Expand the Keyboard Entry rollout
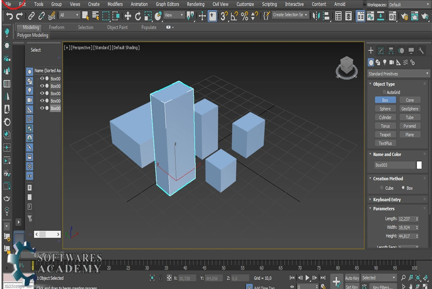 (x=387, y=200)
